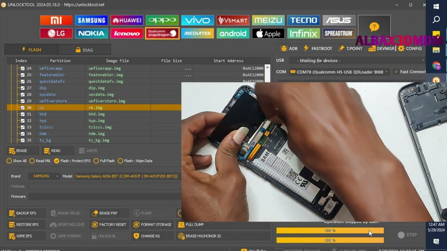Select the Xiaomi MI brand logo
This screenshot has height=251, width=447.
(x=56, y=20)
